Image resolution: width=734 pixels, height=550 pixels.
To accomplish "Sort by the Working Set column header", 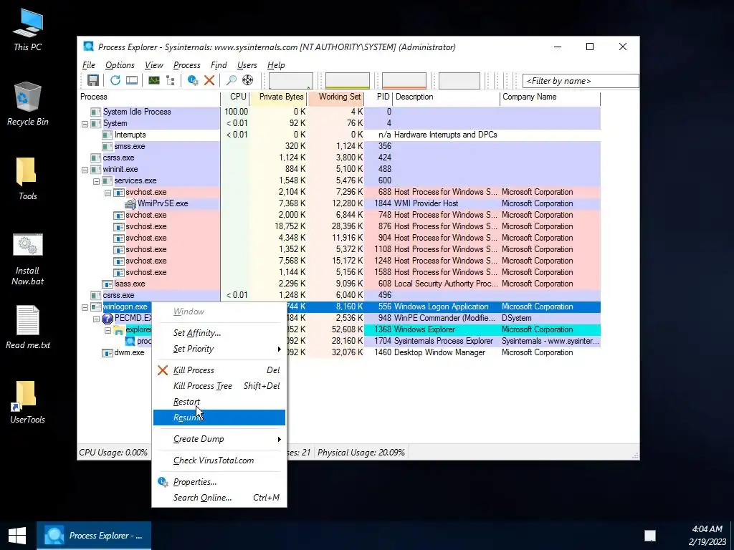I will click(335, 97).
